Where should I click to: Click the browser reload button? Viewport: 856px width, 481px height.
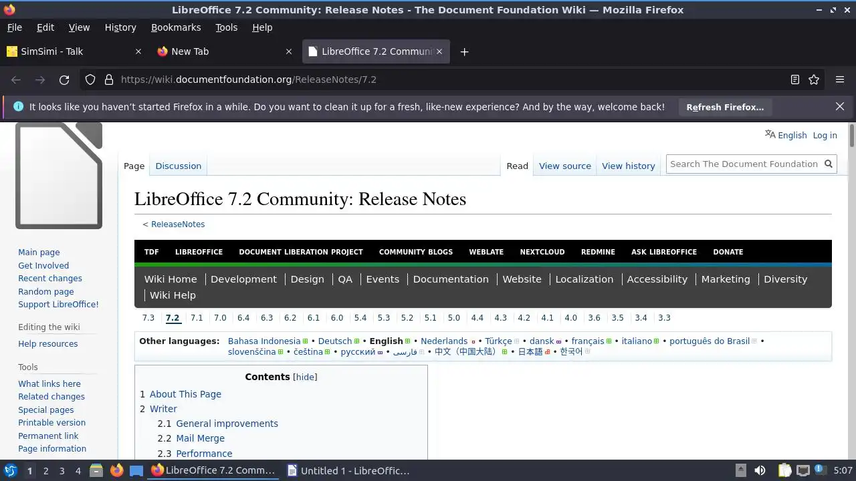[64, 79]
